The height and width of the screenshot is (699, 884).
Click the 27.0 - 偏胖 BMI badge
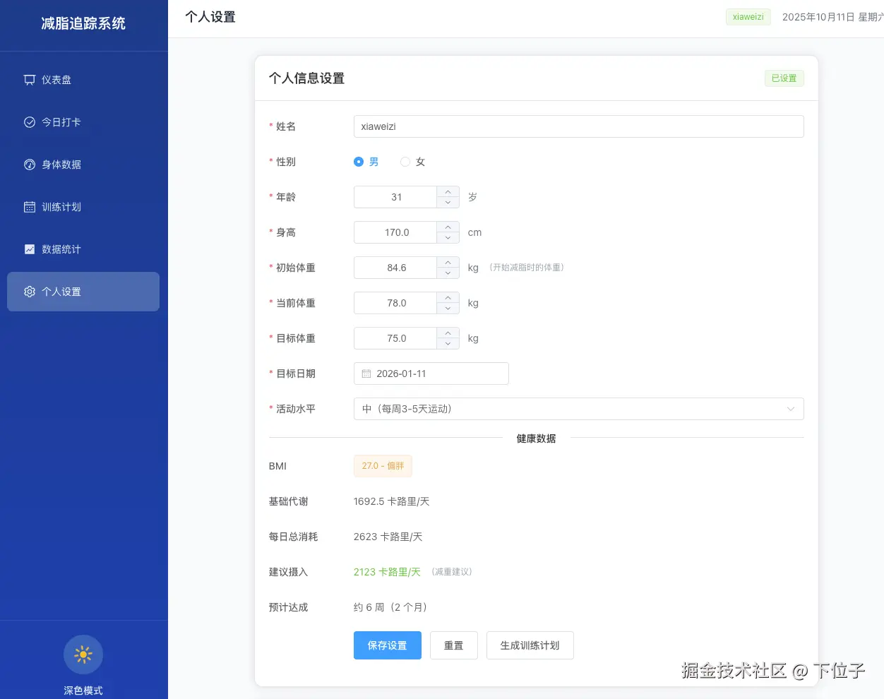tap(383, 466)
